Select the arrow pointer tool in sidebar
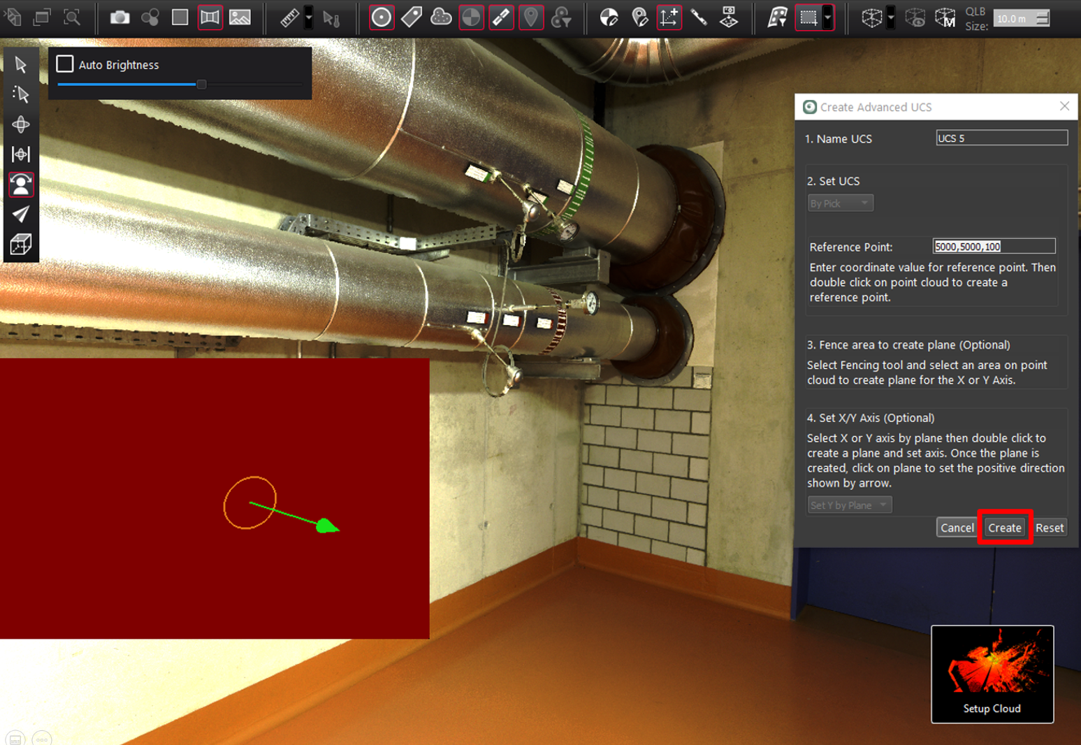This screenshot has width=1081, height=745. point(20,64)
